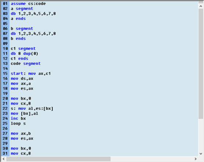This screenshot has height=162, width=204.
Task: Click 'mov bx,0' on line 20
Action: [21, 98]
